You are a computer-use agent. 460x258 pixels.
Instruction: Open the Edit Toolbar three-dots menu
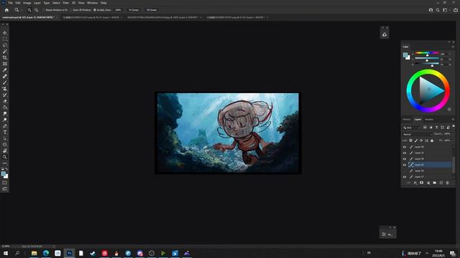click(x=5, y=163)
